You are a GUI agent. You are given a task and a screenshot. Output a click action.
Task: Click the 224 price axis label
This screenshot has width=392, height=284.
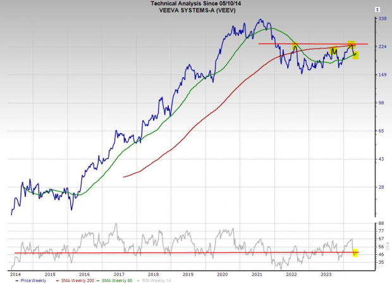click(382, 47)
